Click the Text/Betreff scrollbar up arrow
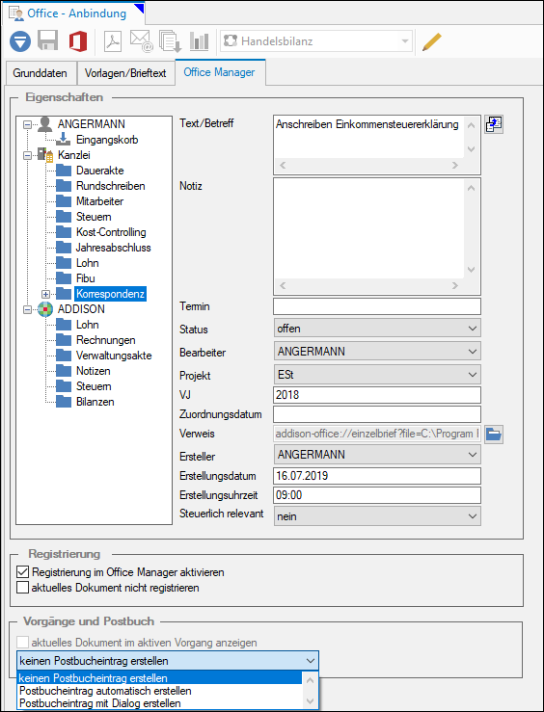This screenshot has height=712, width=544. (472, 125)
